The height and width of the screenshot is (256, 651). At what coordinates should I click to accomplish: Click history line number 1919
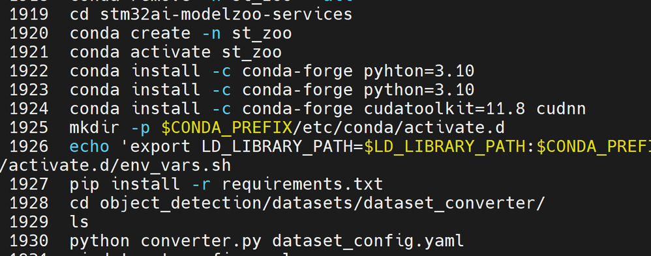pyautogui.click(x=29, y=14)
